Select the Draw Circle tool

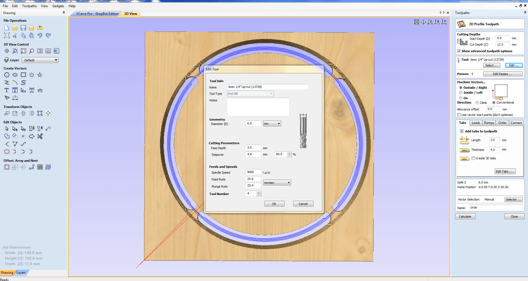(x=7, y=75)
